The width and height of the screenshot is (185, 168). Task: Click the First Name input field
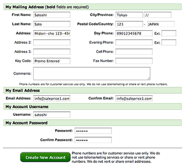click(52, 15)
